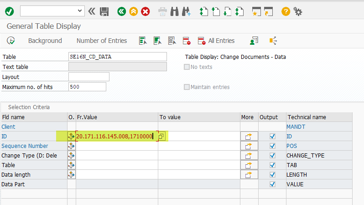Click the MANDT technical name

296,126
